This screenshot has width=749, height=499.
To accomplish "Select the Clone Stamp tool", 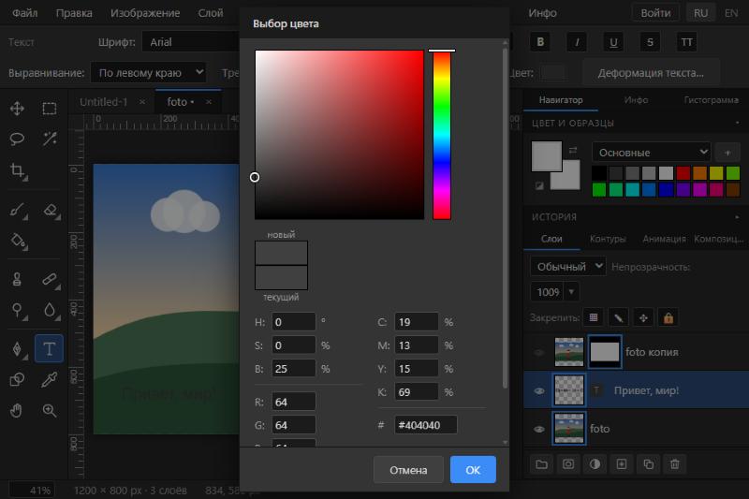I will 17,279.
